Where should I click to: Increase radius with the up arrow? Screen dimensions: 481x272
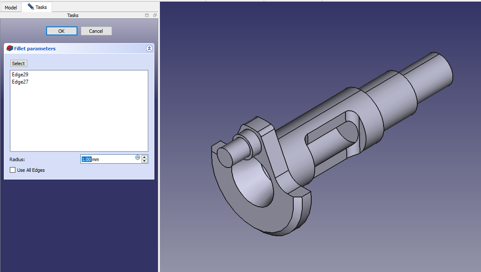[145, 157]
